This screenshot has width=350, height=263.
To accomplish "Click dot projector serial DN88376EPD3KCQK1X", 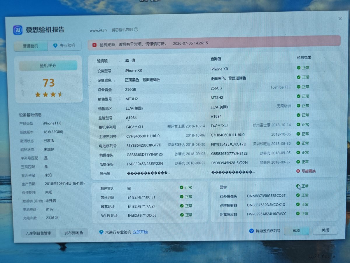I will click(x=266, y=205).
